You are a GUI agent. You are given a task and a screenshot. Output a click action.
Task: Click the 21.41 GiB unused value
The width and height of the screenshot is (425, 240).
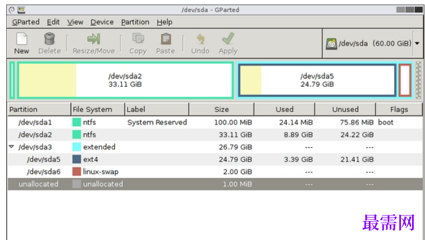coord(357,159)
